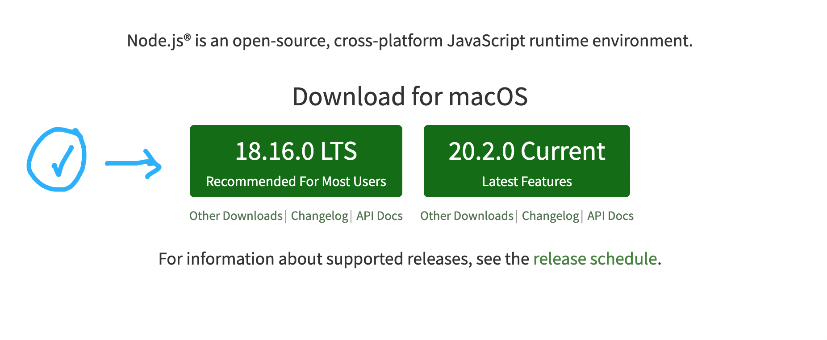The height and width of the screenshot is (340, 827).
Task: Open API Docs under the Current button
Action: click(x=610, y=216)
